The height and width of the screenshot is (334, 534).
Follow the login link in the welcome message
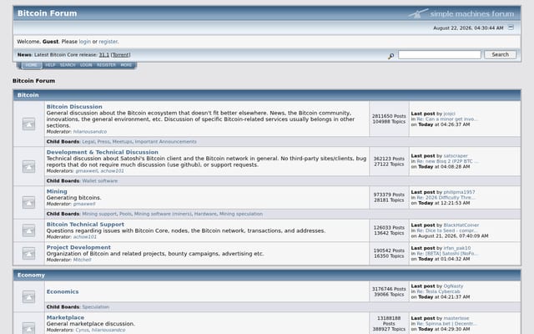[x=85, y=42]
